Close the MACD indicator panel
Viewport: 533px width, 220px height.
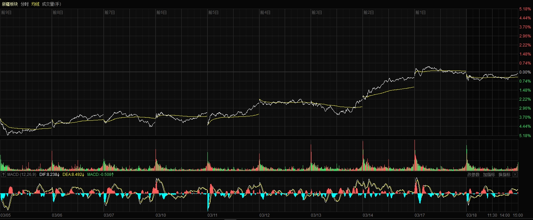tap(515, 175)
